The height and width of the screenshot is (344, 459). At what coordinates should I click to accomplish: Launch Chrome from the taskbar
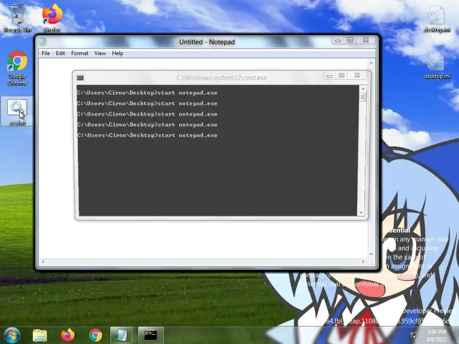coord(95,335)
